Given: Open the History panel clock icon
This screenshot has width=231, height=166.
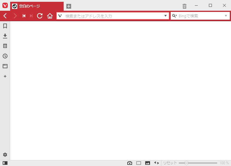Looking at the screenshot, I should pyautogui.click(x=5, y=56).
